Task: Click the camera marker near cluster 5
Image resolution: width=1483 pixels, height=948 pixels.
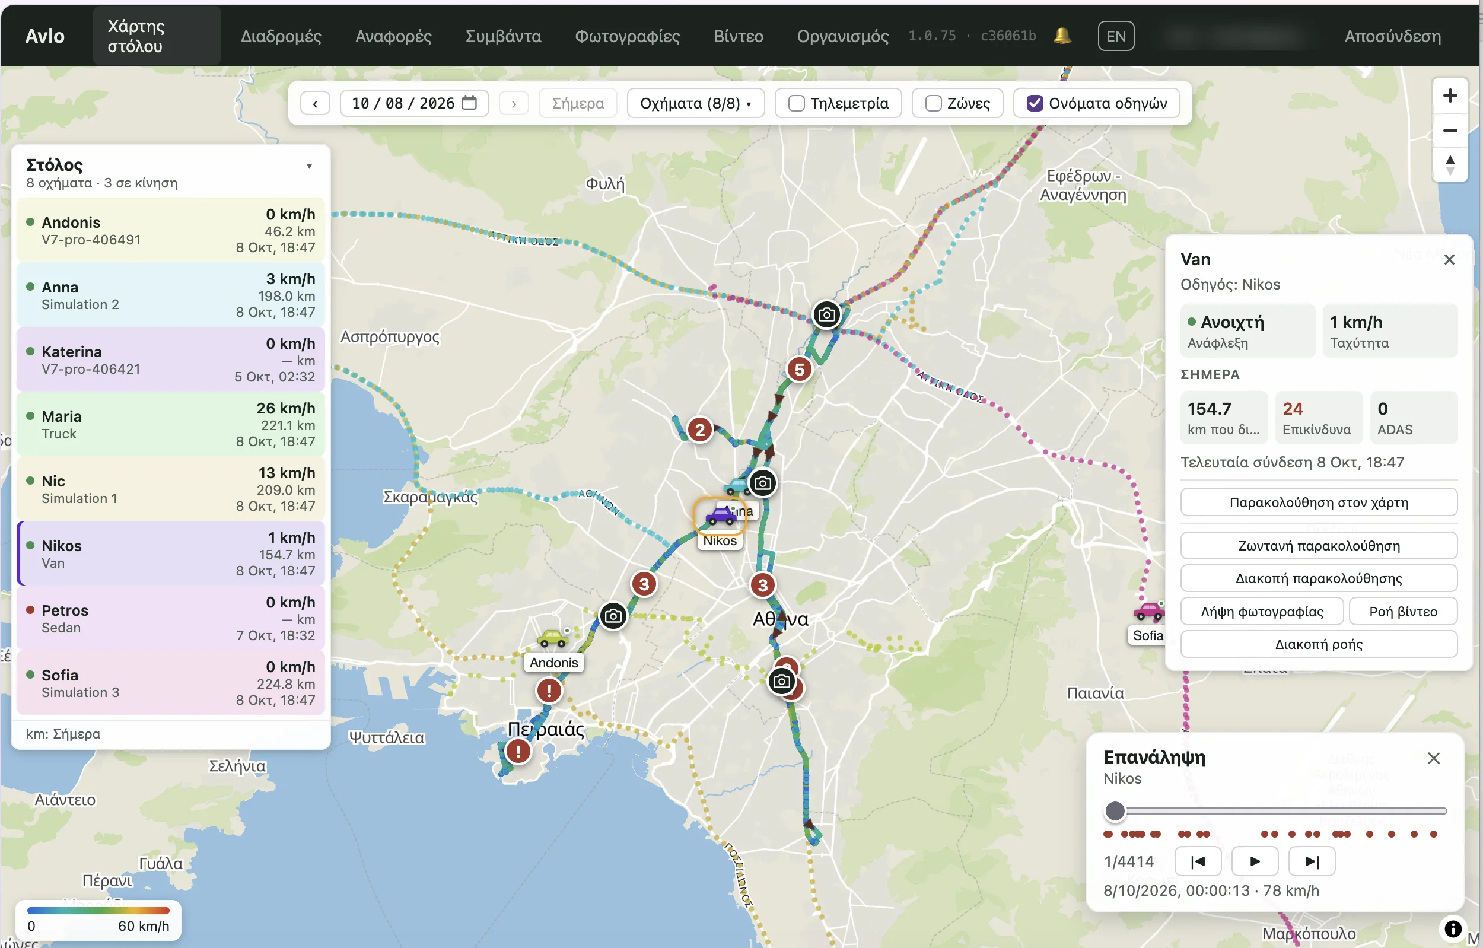Action: [x=826, y=315]
